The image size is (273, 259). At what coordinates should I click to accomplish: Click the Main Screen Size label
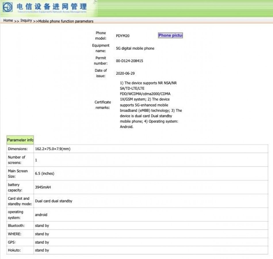[x=18, y=174]
